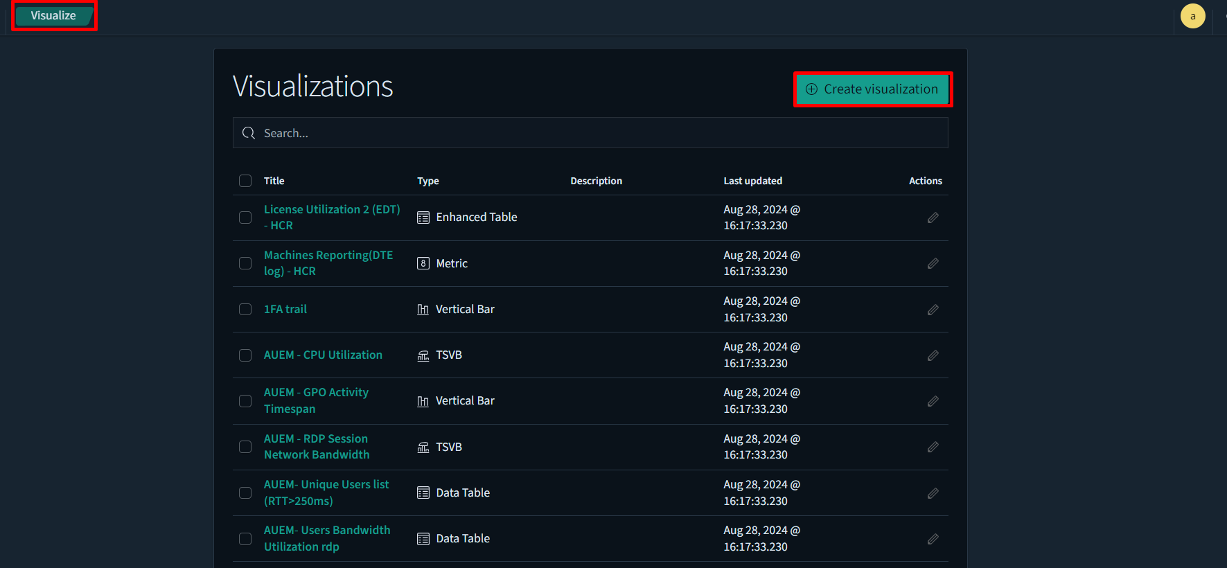Tick checkbox for Machines Reporting row

tap(245, 263)
